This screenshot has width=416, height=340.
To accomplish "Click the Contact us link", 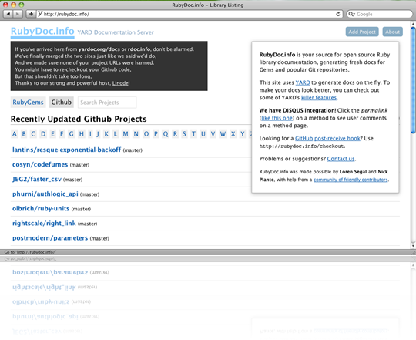I will coord(341,159).
